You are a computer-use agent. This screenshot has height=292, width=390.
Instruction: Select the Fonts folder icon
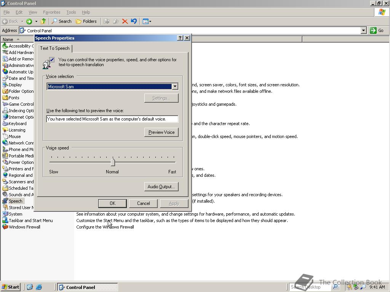click(x=5, y=98)
